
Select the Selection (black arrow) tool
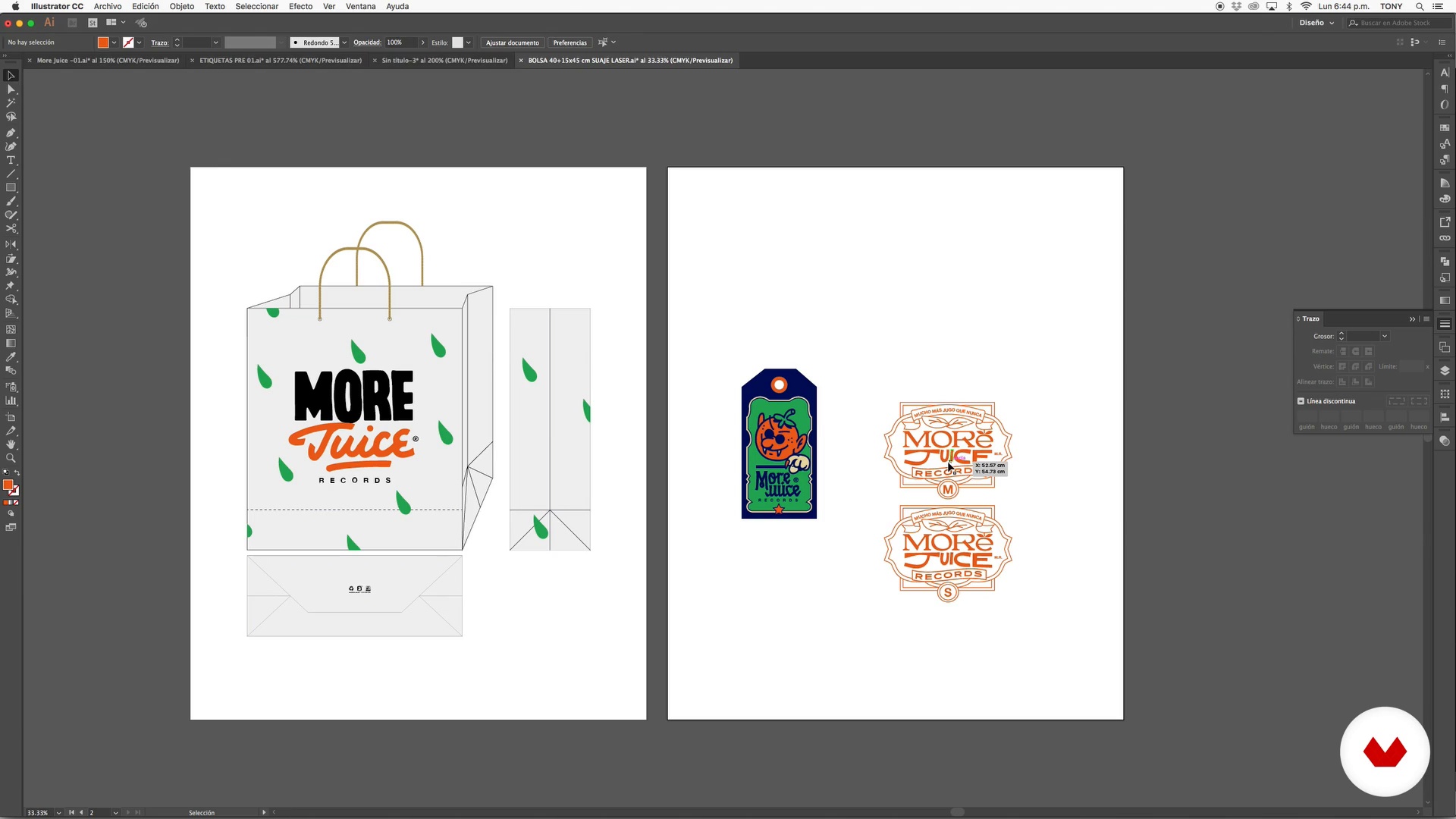click(11, 76)
